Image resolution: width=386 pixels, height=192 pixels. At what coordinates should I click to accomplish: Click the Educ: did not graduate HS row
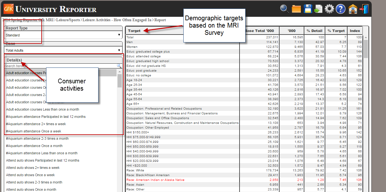tap(244, 66)
